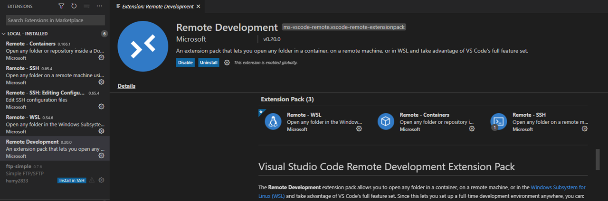Click Microsoft publisher link in header
This screenshot has height=201, width=608.
[x=191, y=39]
